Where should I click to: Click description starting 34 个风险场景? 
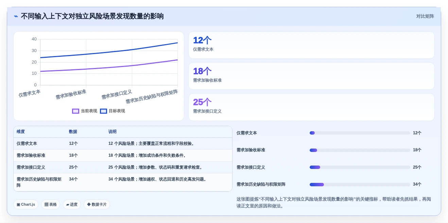(158, 179)
